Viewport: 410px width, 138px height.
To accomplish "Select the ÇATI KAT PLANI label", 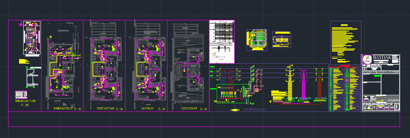I will [x=189, y=108].
